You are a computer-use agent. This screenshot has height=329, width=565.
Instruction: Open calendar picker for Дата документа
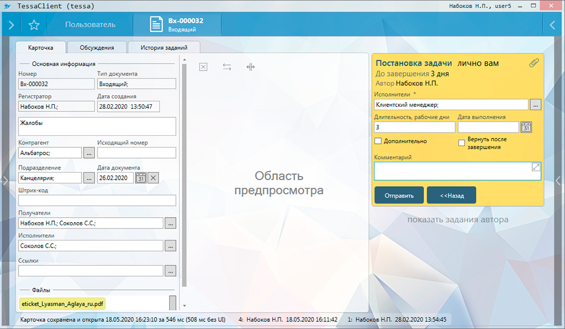point(140,178)
